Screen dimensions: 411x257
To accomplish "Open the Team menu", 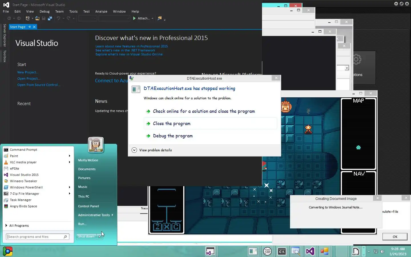I will (x=59, y=11).
